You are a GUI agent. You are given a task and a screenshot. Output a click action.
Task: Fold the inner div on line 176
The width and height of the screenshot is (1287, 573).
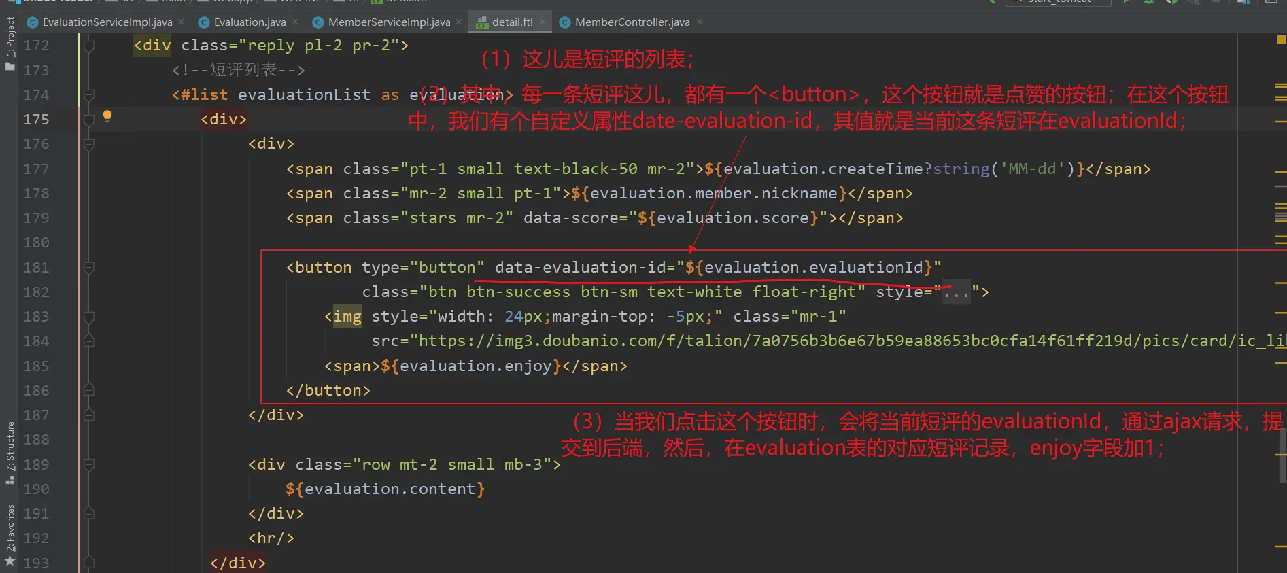[88, 144]
